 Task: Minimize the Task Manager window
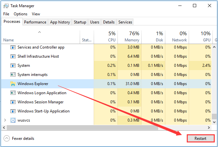point(180,6)
